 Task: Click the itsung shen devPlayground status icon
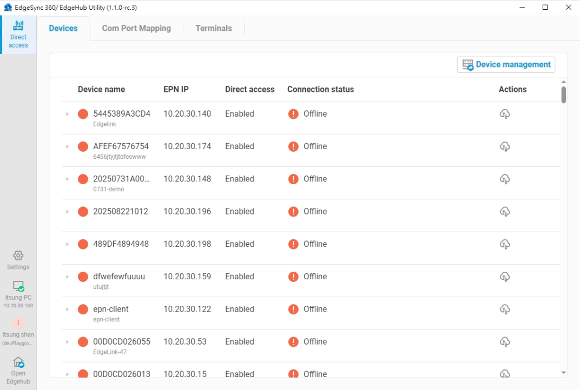(x=18, y=322)
